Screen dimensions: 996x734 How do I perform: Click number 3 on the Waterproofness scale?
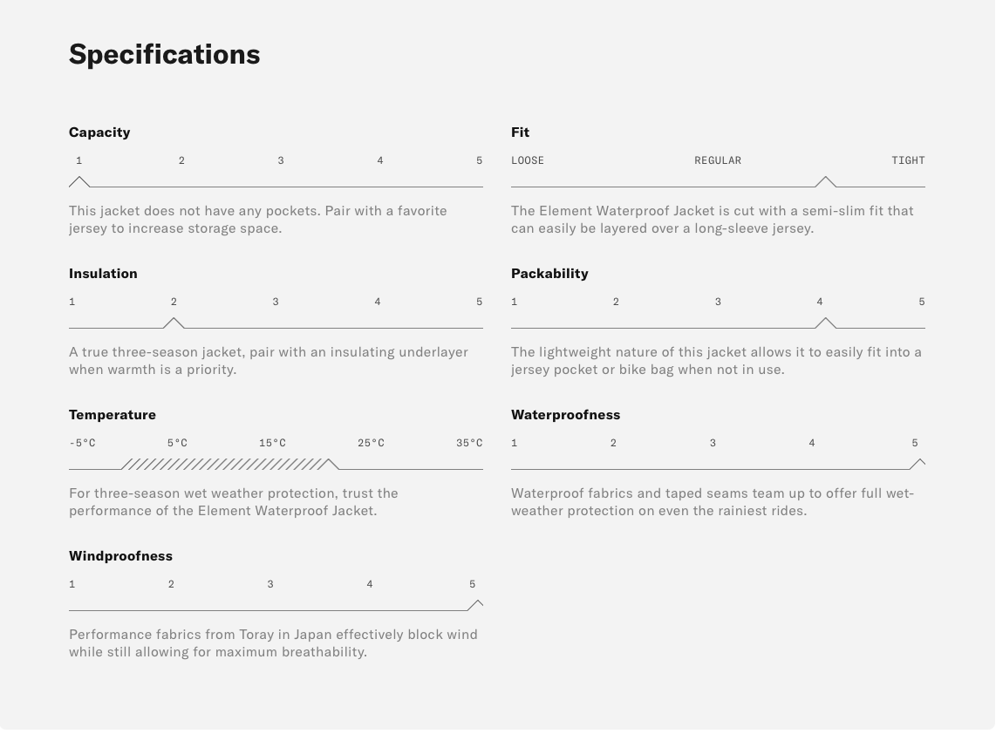pyautogui.click(x=713, y=443)
